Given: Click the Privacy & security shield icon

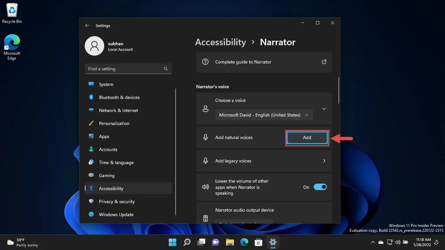Looking at the screenshot, I should (x=92, y=201).
